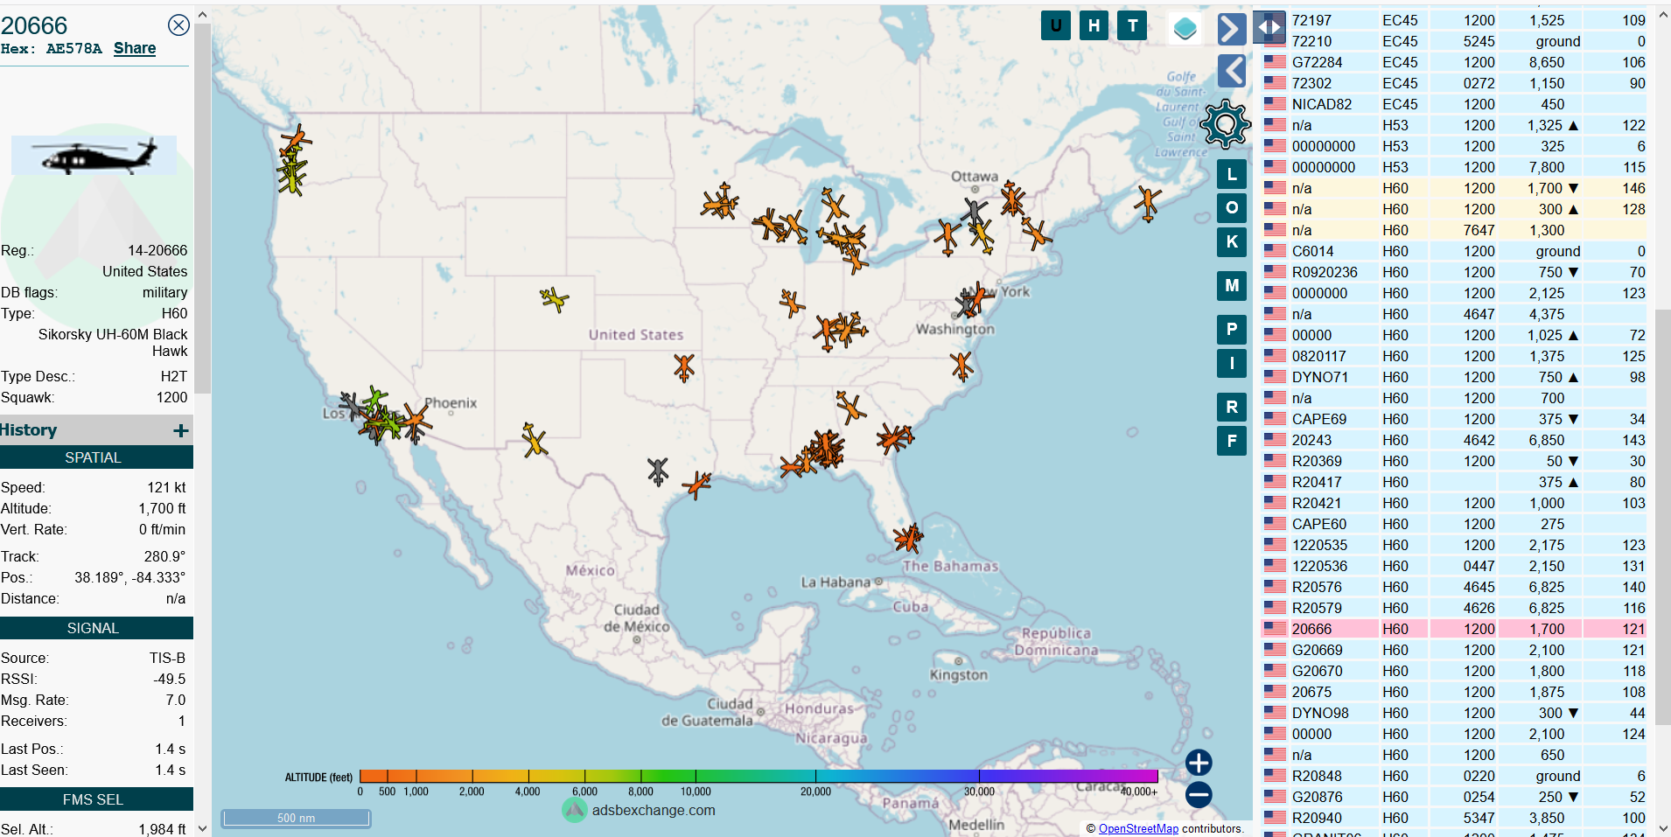Select the CAPE69 row in aircraft table
Screen dimensions: 1671x837
(1454, 419)
